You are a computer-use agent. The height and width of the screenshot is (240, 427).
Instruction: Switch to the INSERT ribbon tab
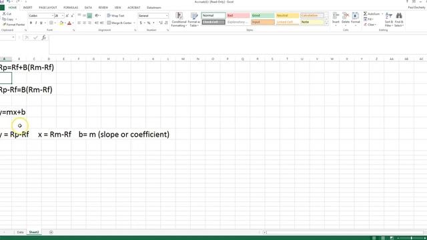click(x=27, y=7)
